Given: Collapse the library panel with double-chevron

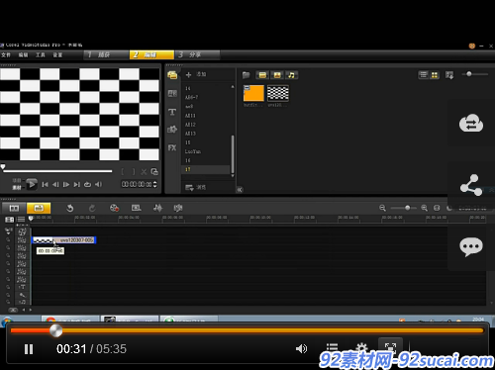Looking at the screenshot, I should (240, 190).
